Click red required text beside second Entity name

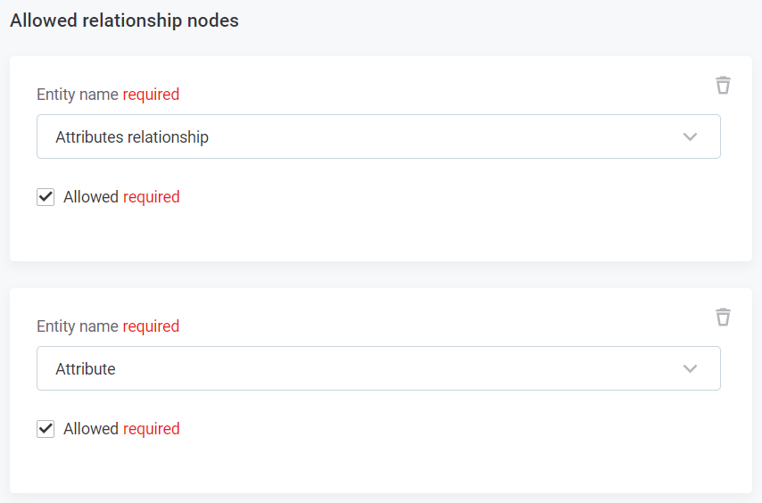coord(151,326)
